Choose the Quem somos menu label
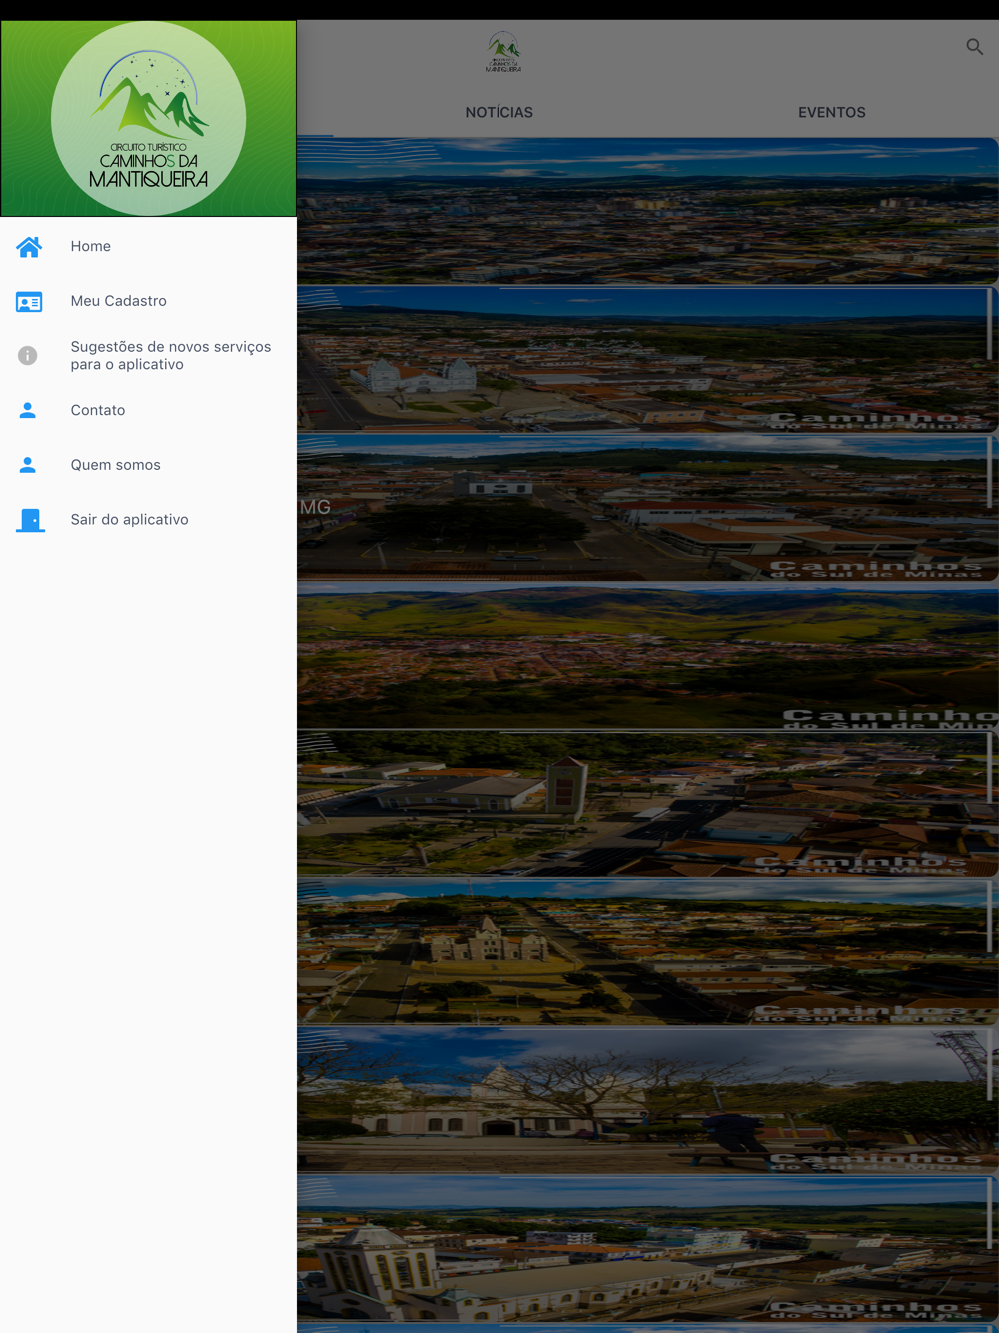The image size is (999, 1333). pyautogui.click(x=115, y=465)
